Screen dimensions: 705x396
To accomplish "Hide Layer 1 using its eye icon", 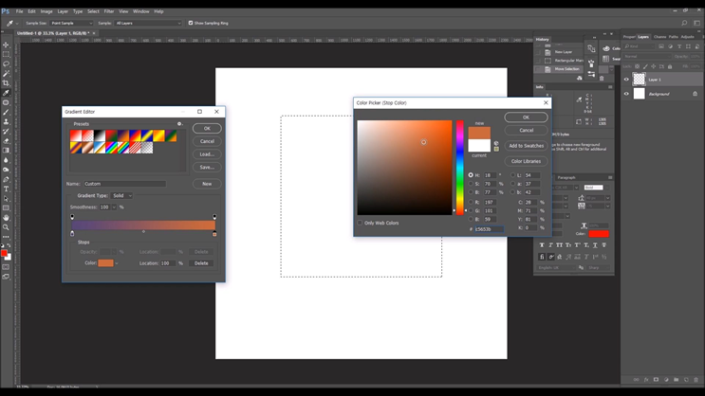I will click(x=626, y=80).
